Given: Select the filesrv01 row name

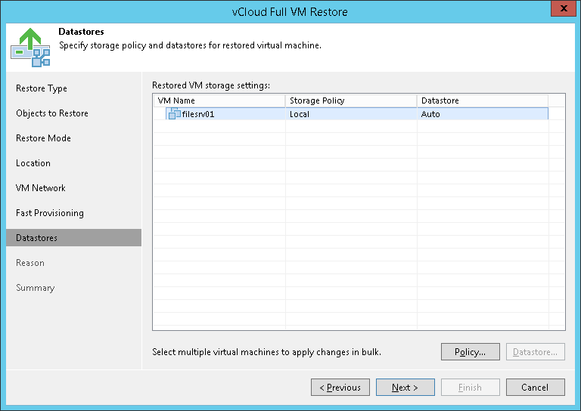Looking at the screenshot, I should [x=198, y=114].
